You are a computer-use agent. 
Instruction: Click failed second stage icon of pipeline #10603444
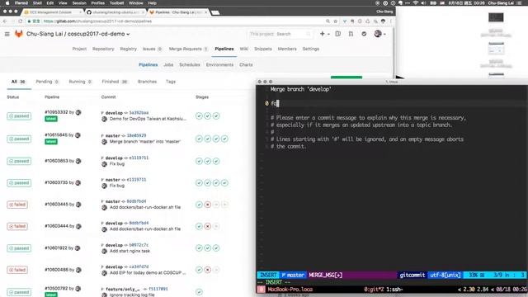tap(207, 226)
